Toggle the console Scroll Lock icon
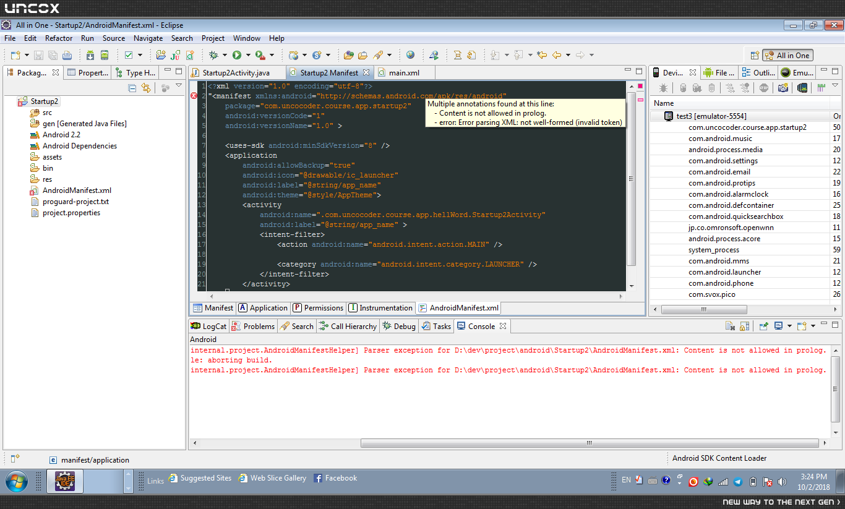 [x=745, y=326]
